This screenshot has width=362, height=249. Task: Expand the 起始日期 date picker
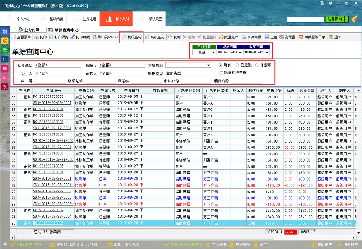240,53
